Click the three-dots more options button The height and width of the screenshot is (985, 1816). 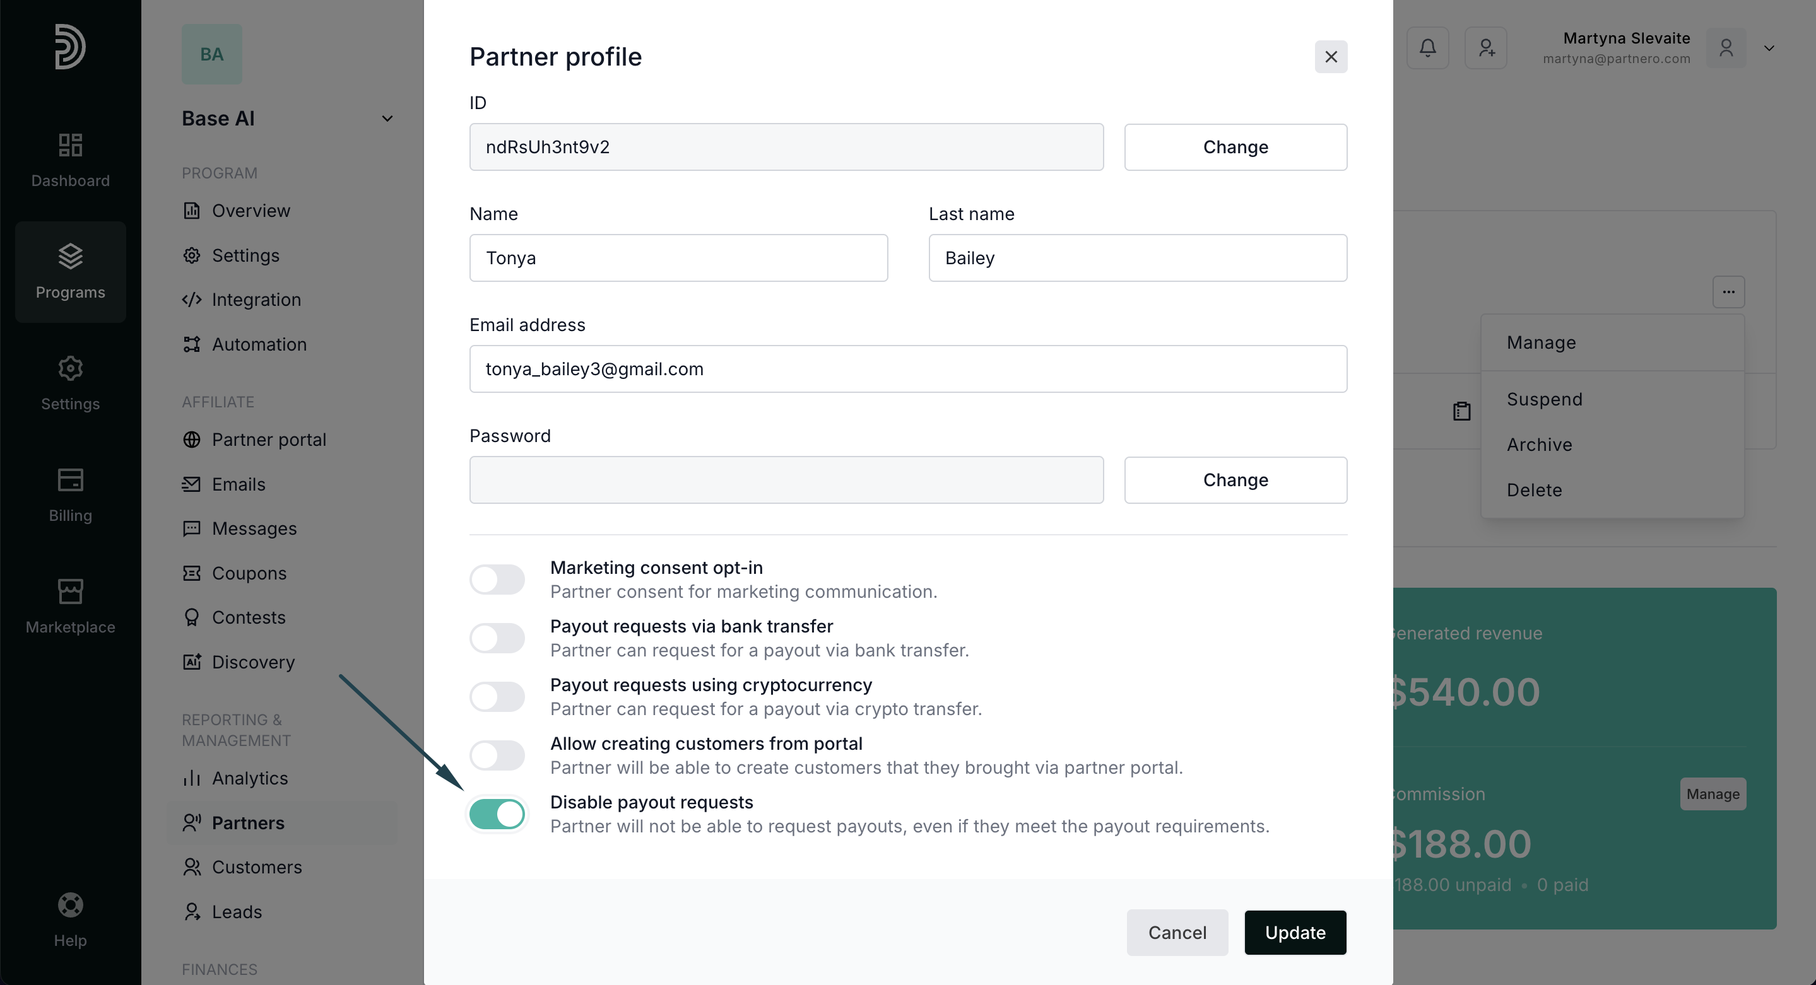point(1728,292)
